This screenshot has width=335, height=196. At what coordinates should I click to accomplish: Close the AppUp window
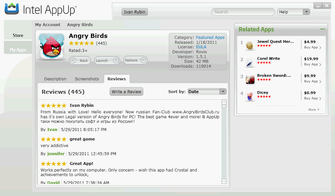click(x=327, y=6)
